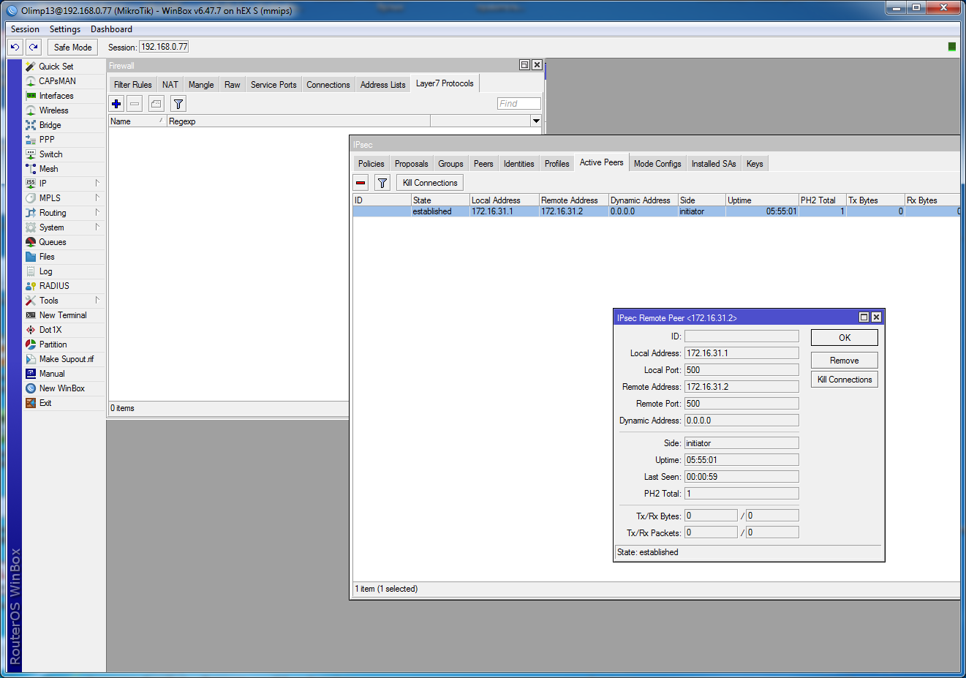Viewport: 966px width, 678px height.
Task: Open Queues in the sidebar
Action: click(x=53, y=242)
